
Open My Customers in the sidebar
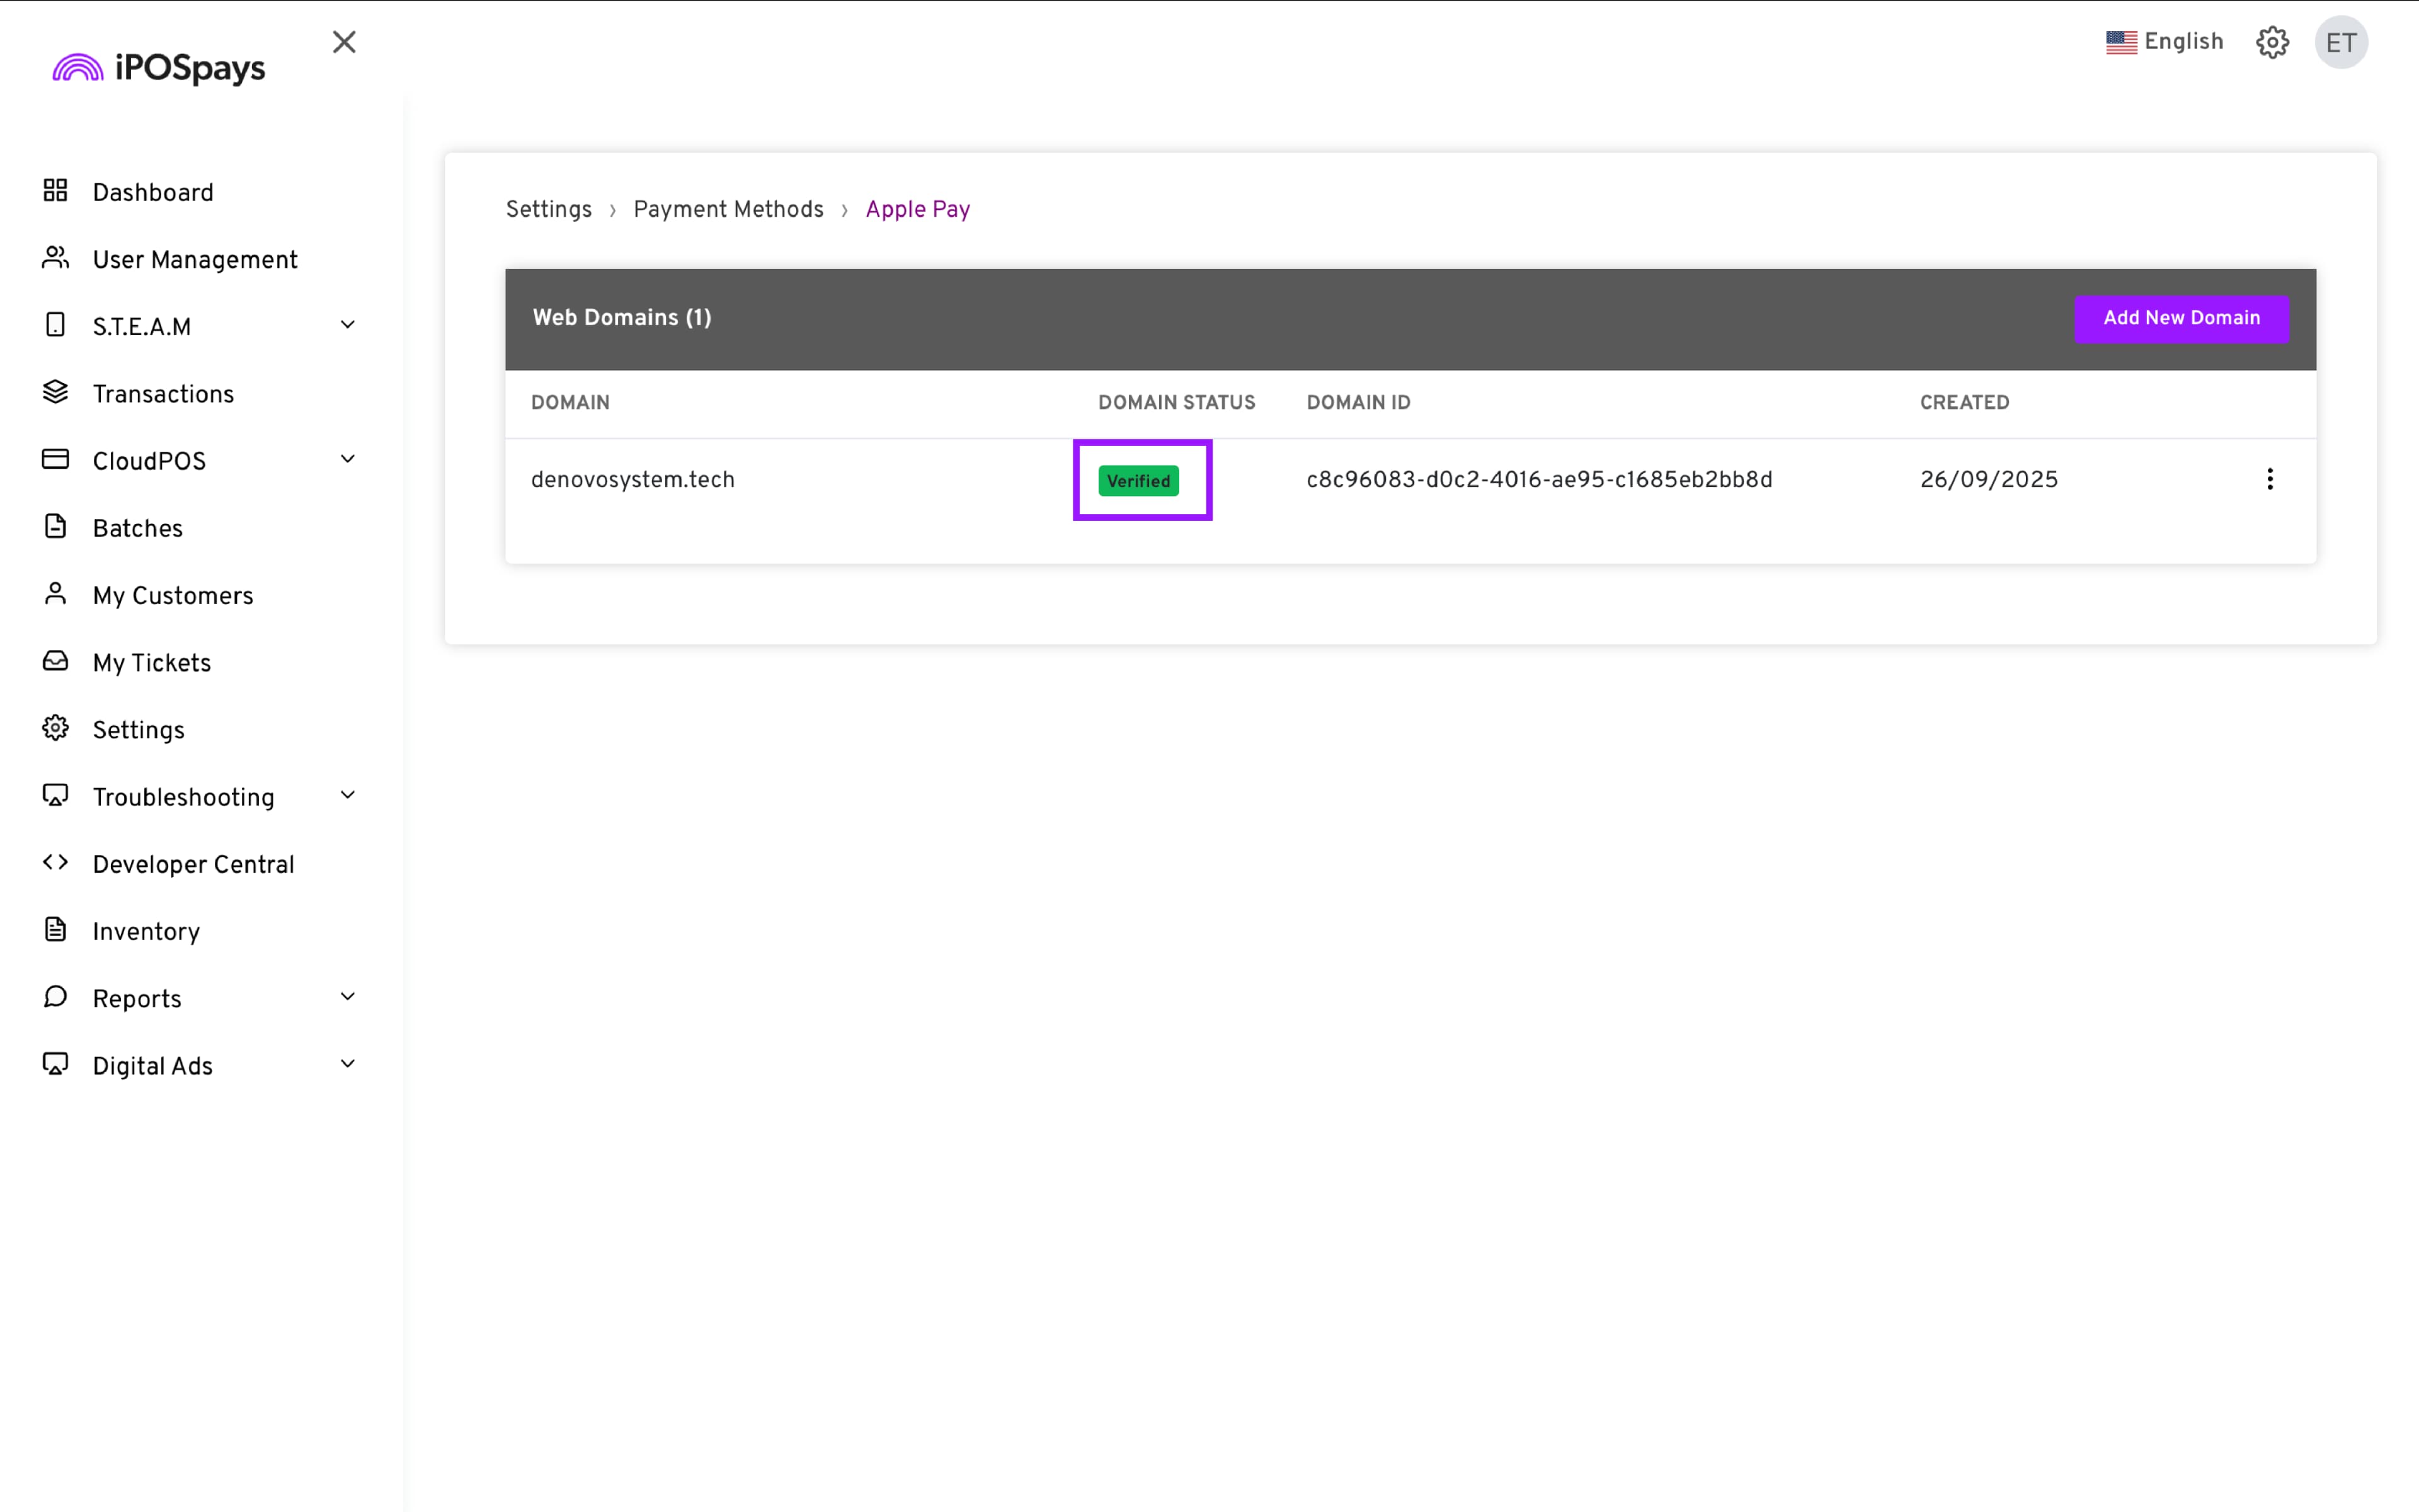point(173,596)
